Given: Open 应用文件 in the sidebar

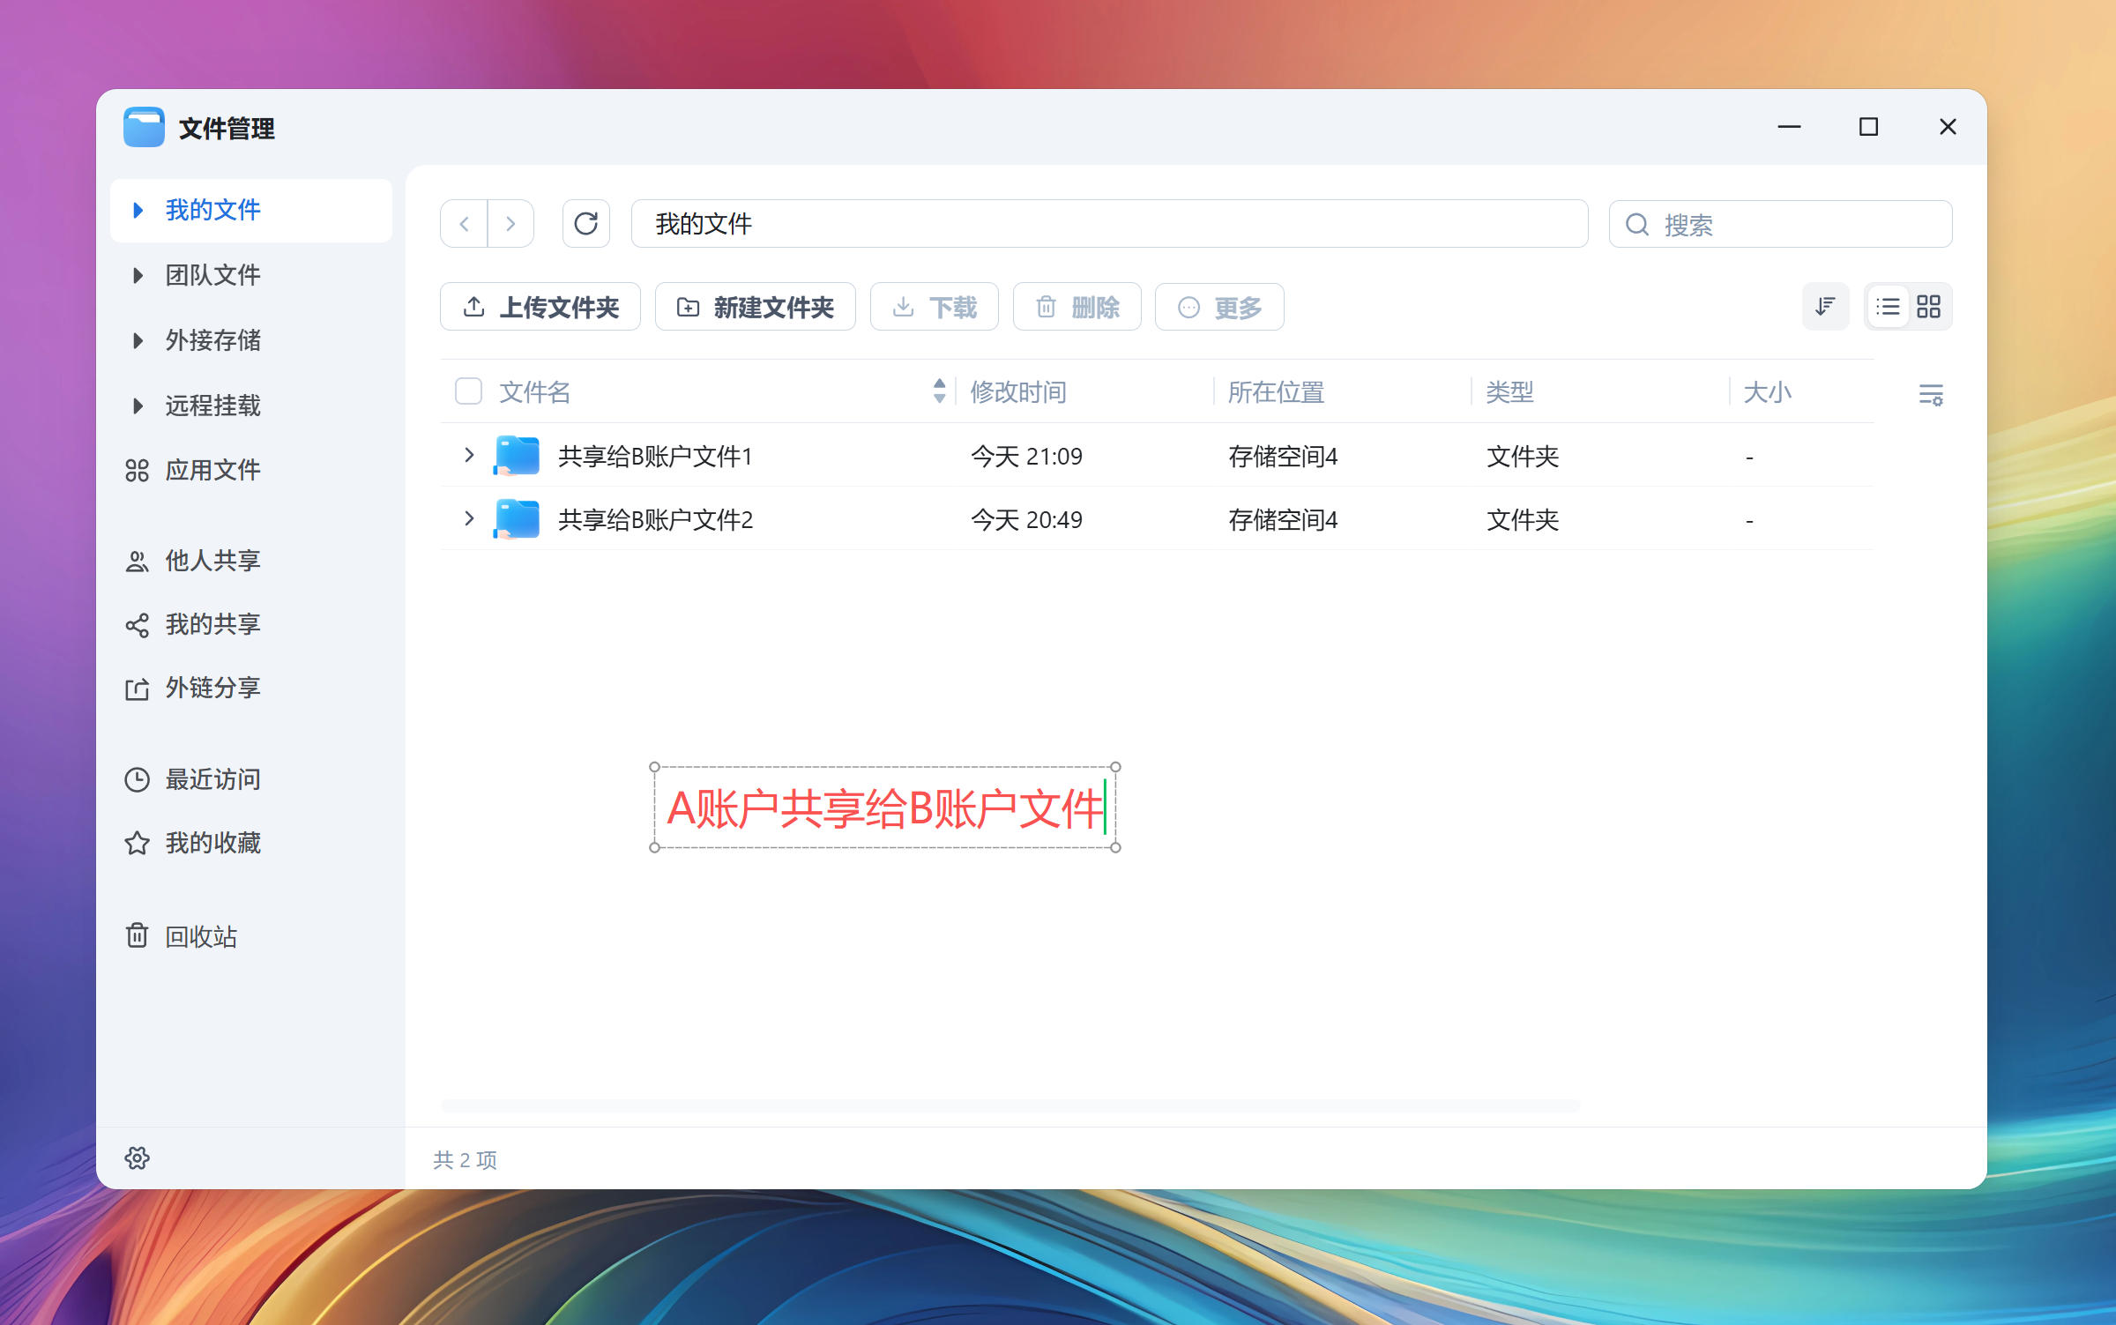Looking at the screenshot, I should point(213,470).
